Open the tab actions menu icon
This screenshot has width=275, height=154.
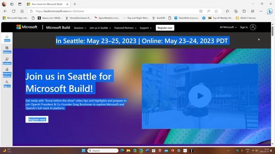(x=20, y=4)
